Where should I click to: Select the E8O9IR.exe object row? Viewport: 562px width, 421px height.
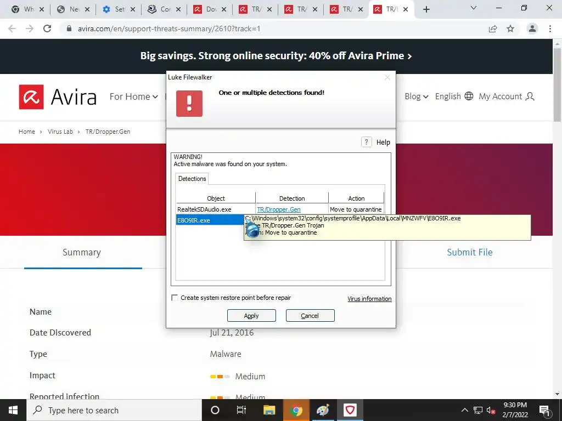click(x=210, y=220)
